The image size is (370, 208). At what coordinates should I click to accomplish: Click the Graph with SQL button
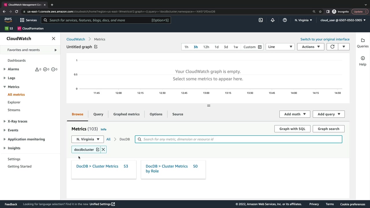pyautogui.click(x=292, y=129)
